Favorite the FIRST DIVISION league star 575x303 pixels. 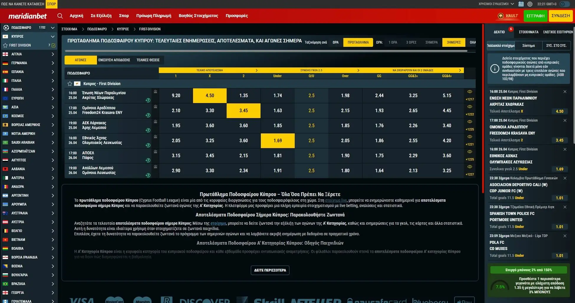coord(5,45)
